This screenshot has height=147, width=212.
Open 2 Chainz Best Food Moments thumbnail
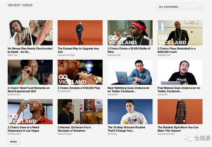[30, 72]
